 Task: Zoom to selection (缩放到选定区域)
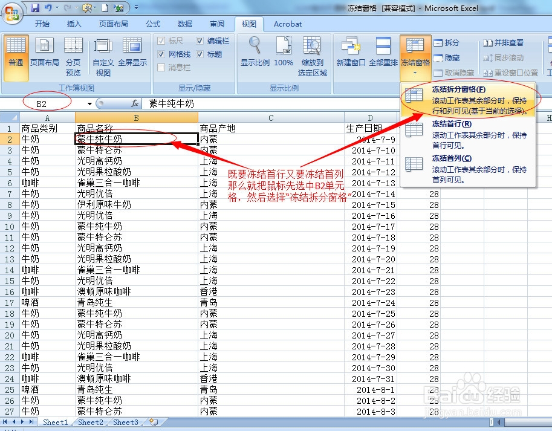click(312, 57)
